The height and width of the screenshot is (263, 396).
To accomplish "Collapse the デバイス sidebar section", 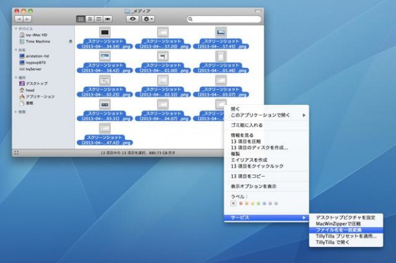I will (16, 29).
